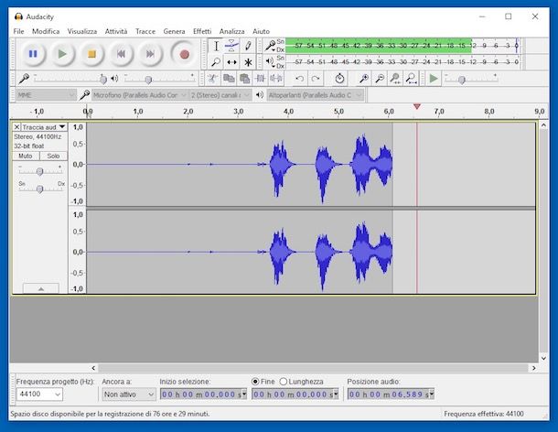Click Fit Project zoom icon

point(412,79)
